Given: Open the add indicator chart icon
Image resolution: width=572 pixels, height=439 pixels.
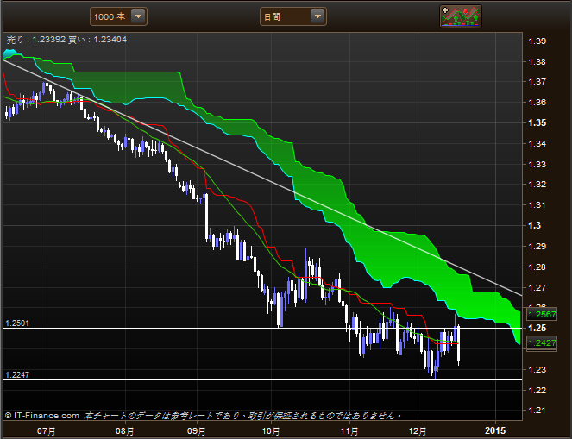Looking at the screenshot, I should pos(461,16).
